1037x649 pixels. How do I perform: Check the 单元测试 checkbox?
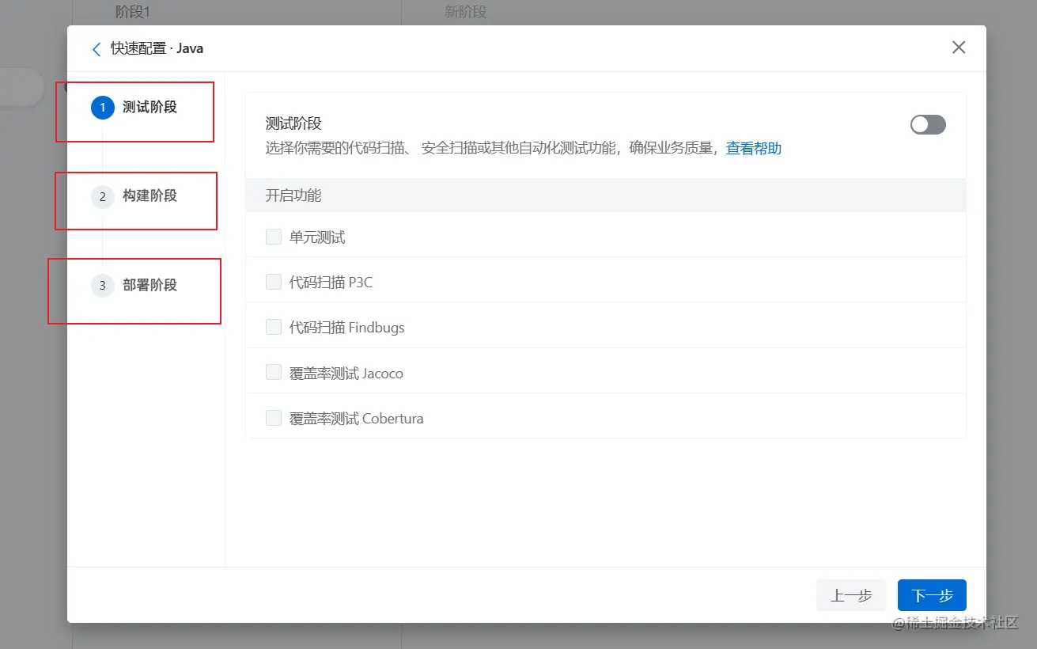[x=274, y=237]
